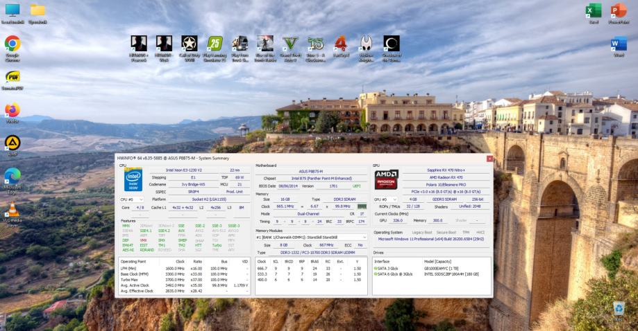Open the memory module BANK 1 dropdown

311,238
